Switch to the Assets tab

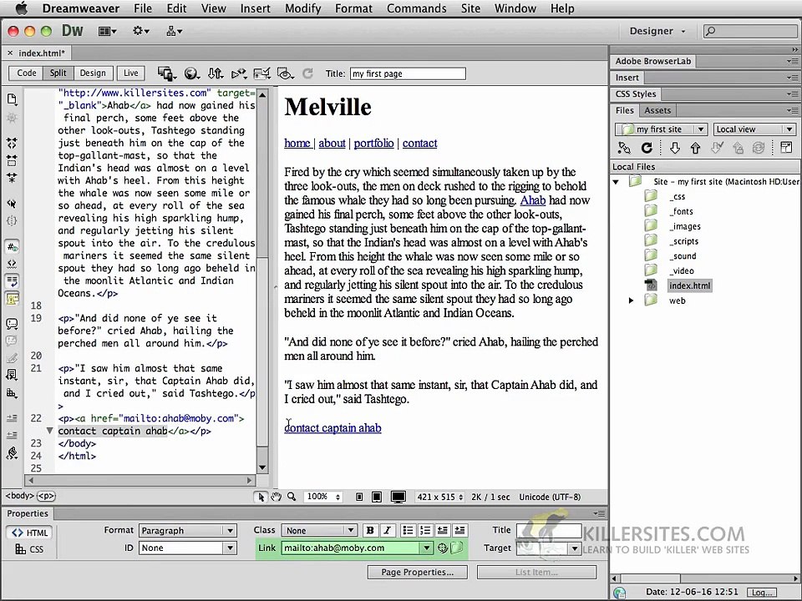tap(657, 110)
